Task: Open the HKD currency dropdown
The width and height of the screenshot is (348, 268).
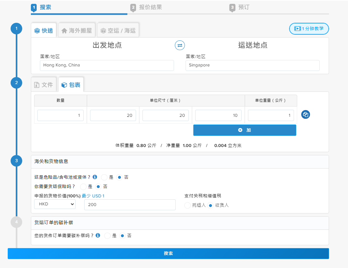Action: [55, 204]
